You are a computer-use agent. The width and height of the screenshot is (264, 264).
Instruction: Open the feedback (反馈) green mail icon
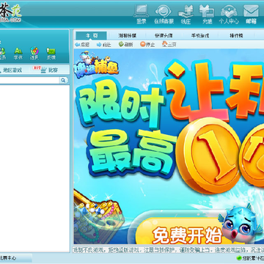(51, 54)
